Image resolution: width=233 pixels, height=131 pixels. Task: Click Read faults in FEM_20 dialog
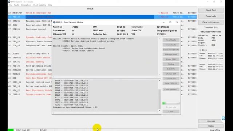point(171,40)
